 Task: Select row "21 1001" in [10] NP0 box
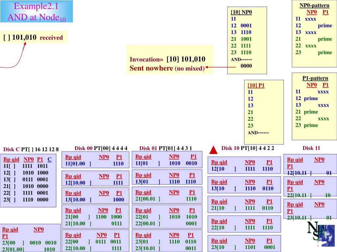[x=241, y=39]
